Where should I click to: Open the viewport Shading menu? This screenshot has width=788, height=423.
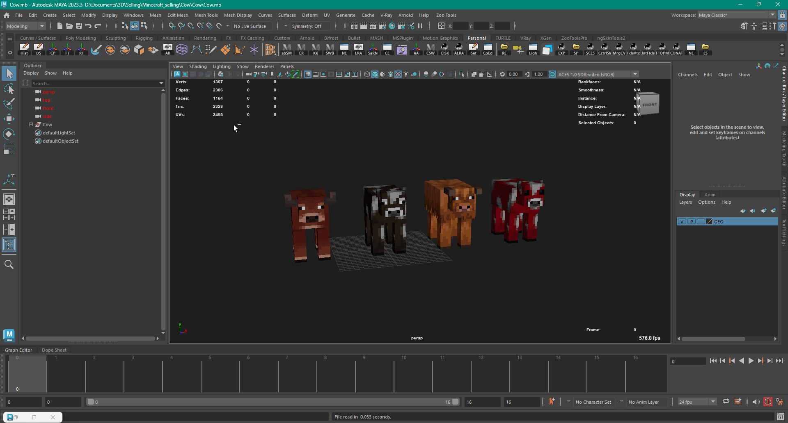(198, 66)
